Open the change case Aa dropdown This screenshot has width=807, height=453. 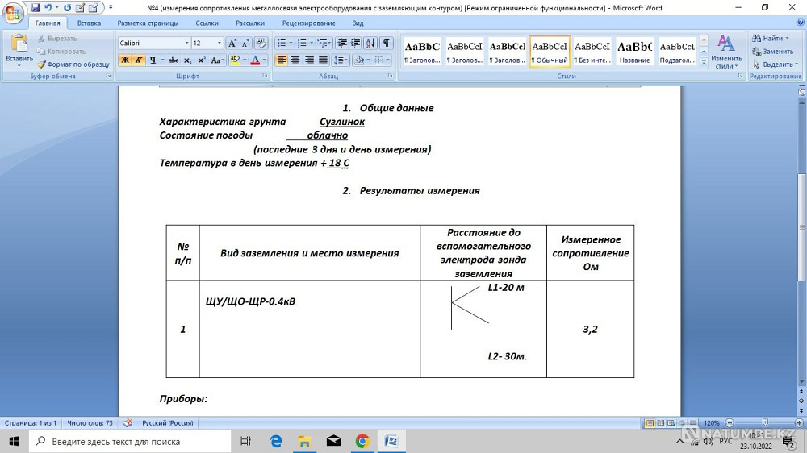[217, 60]
